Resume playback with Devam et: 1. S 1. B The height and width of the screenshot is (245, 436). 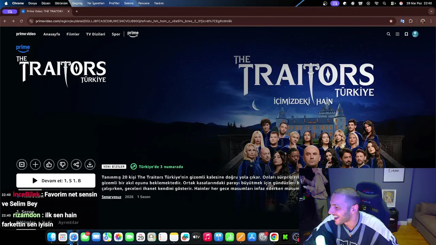56,181
